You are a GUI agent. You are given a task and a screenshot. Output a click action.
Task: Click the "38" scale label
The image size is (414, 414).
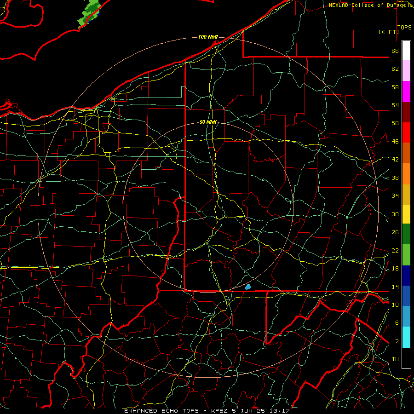pyautogui.click(x=395, y=178)
